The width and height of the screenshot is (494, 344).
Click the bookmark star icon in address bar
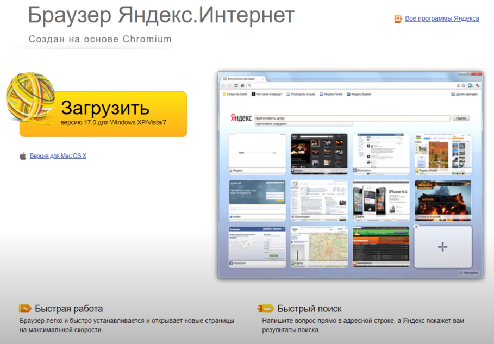point(464,85)
